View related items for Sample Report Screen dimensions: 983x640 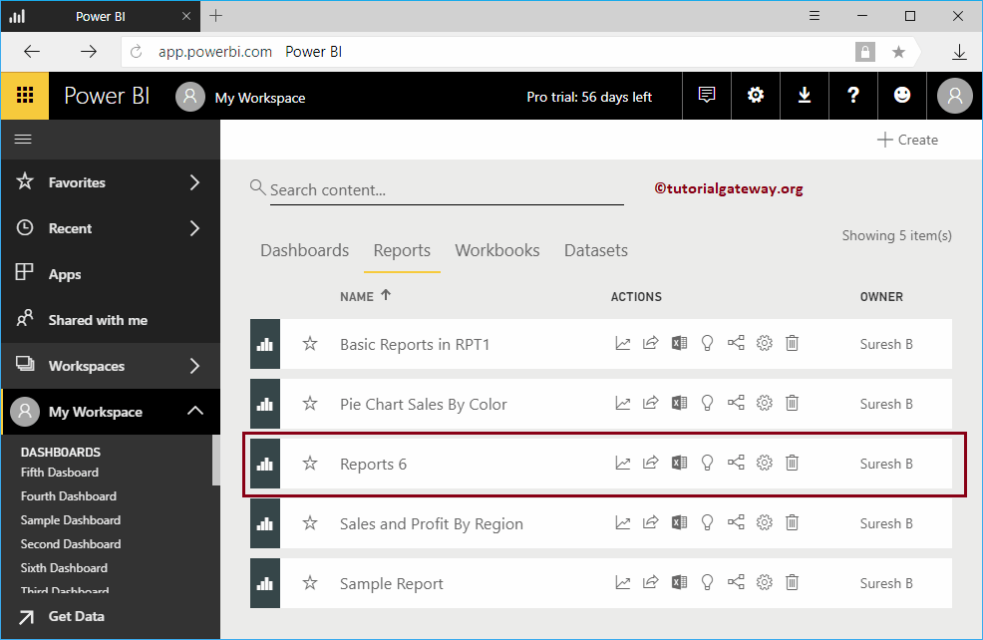click(x=736, y=582)
